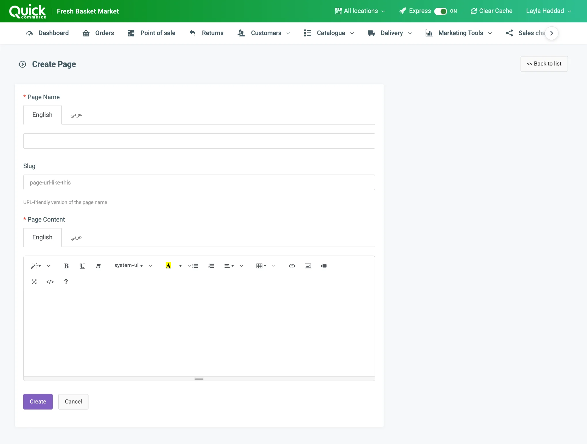This screenshot has width=587, height=444.
Task: Insert a hyperlink via link icon
Action: 292,266
